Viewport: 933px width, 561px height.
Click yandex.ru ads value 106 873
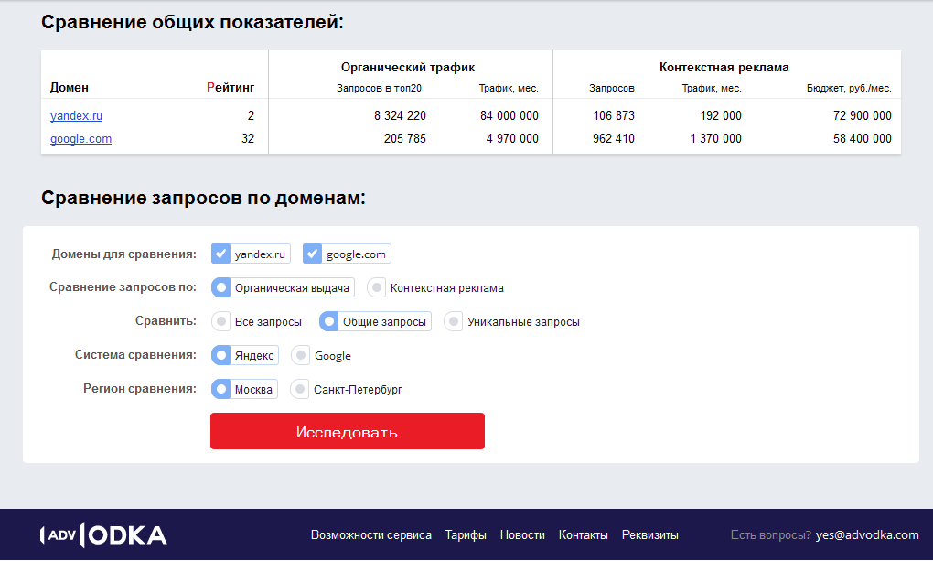point(614,115)
